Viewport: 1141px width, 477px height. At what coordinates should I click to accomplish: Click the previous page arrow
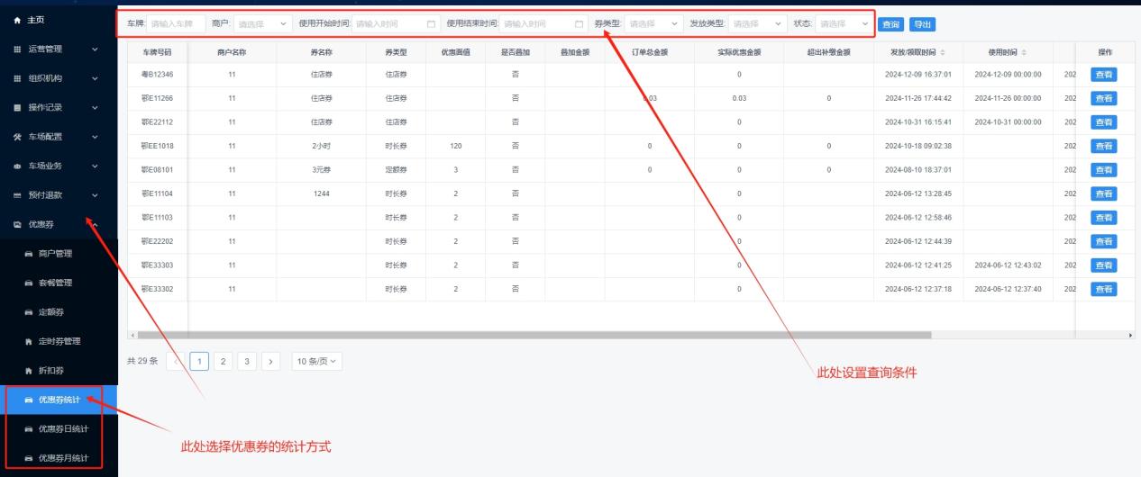click(176, 362)
